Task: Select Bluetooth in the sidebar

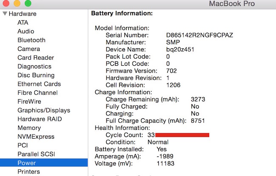Action: 31,40
